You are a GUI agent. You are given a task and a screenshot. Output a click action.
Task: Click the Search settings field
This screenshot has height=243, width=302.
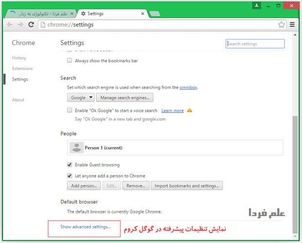click(x=255, y=44)
